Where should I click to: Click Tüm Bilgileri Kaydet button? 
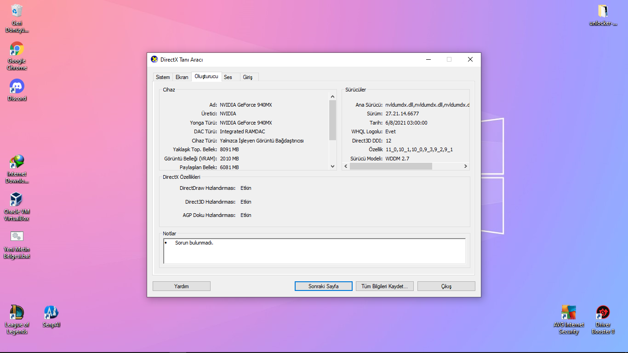coord(385,286)
